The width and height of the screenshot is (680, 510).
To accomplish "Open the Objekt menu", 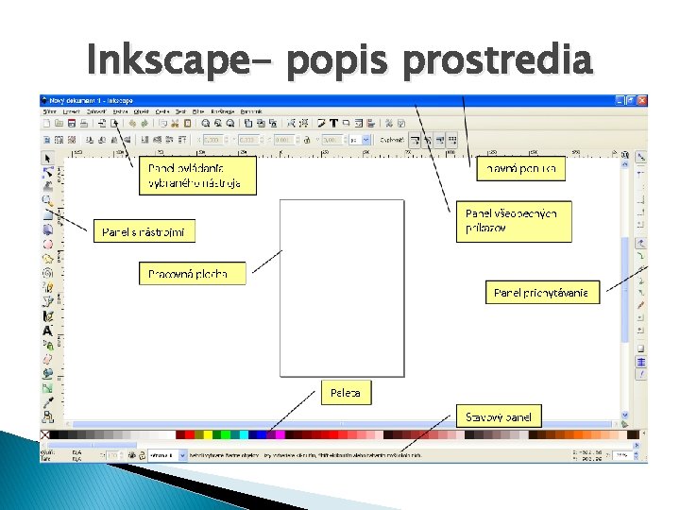I will coord(141,111).
